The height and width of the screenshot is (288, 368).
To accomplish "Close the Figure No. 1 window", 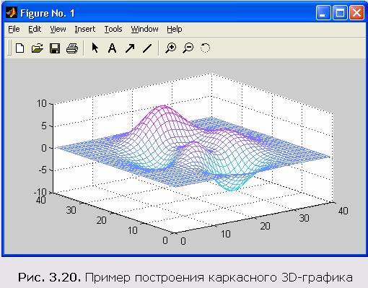I will click(356, 13).
